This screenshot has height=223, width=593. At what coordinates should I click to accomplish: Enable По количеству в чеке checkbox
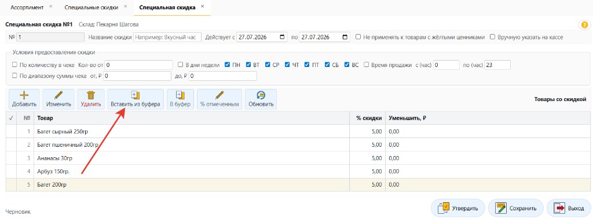(x=14, y=65)
